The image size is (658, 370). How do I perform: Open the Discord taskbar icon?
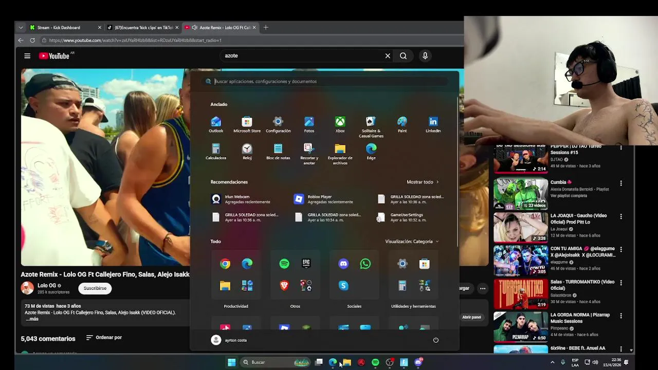click(418, 362)
